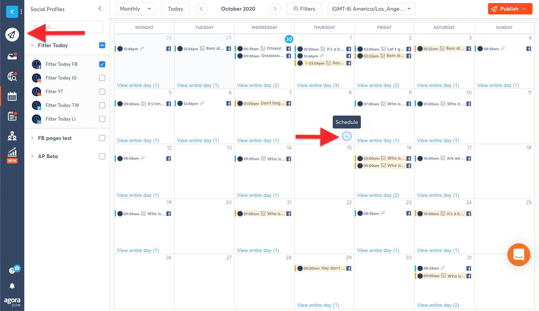
Task: Click the Today button
Action: click(175, 9)
